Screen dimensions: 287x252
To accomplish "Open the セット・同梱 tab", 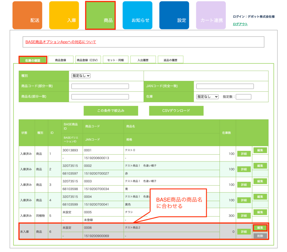I will [x=115, y=60].
